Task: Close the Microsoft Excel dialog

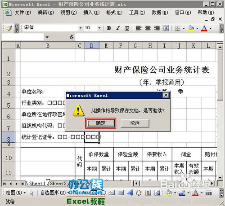Action: (x=166, y=95)
